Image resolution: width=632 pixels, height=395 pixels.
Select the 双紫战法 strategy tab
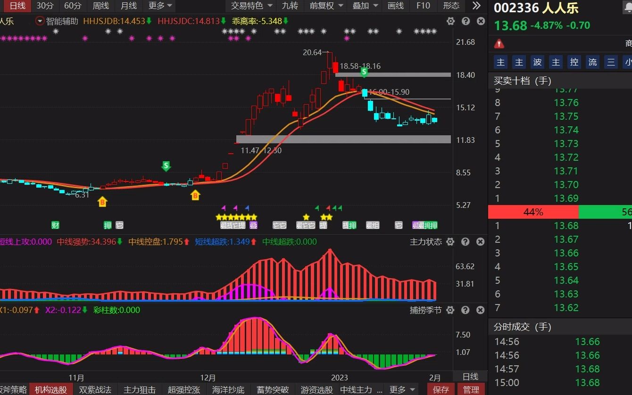click(x=95, y=389)
